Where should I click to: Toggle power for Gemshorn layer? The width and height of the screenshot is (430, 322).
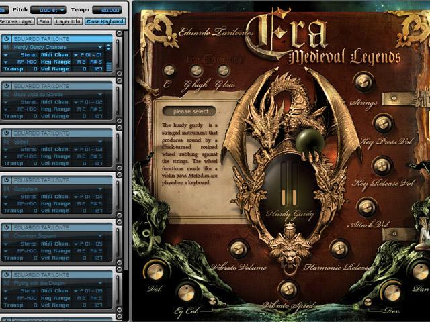point(6,180)
